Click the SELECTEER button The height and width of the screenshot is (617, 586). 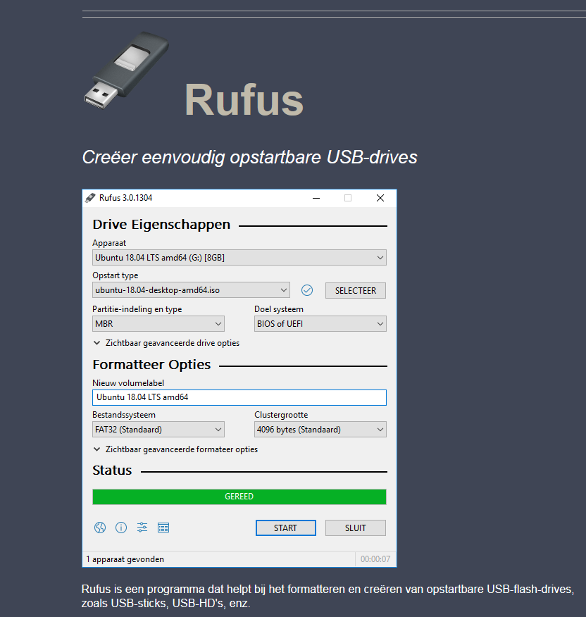coord(356,290)
